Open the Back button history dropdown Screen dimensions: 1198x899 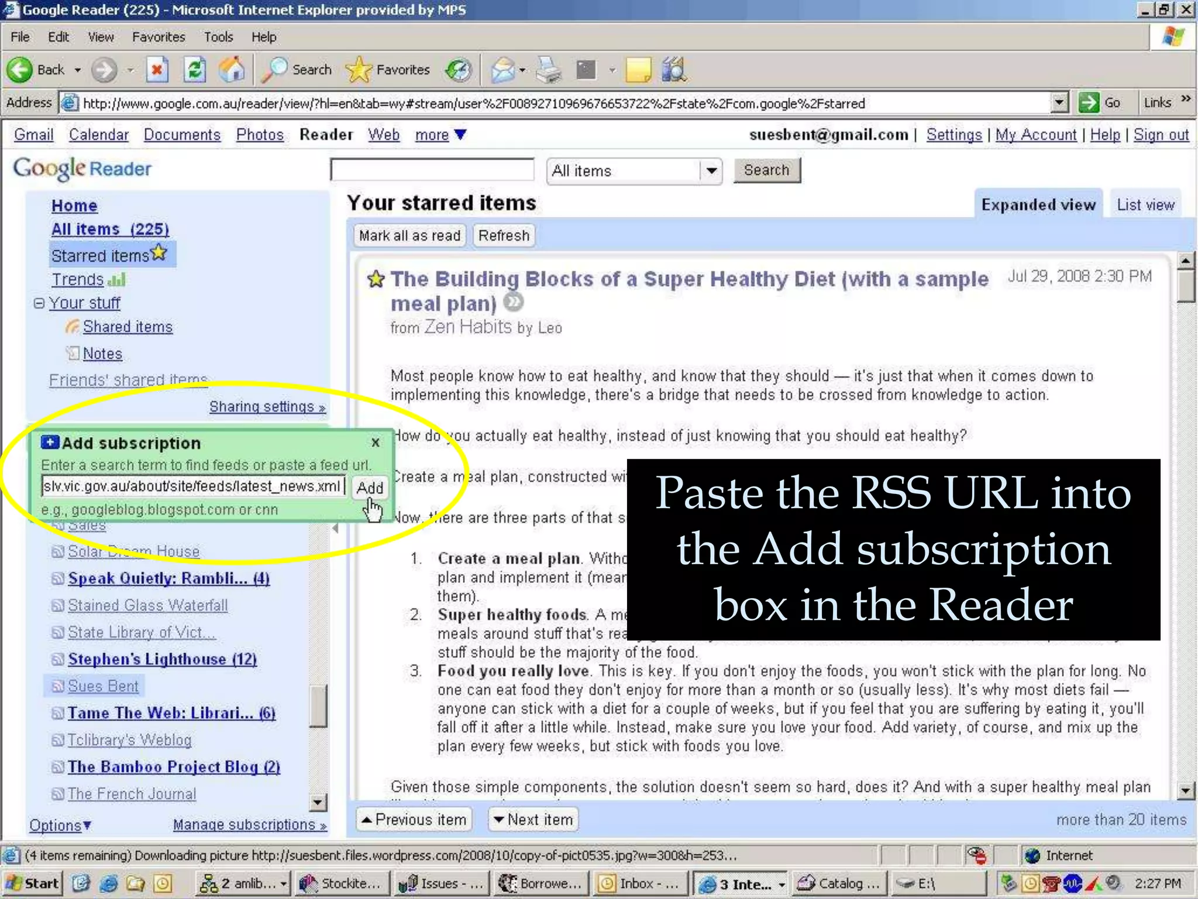pos(77,70)
